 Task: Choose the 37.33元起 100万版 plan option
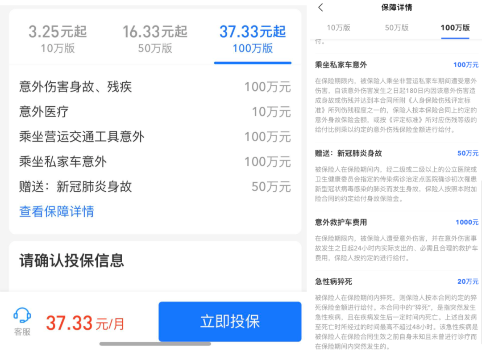[253, 39]
